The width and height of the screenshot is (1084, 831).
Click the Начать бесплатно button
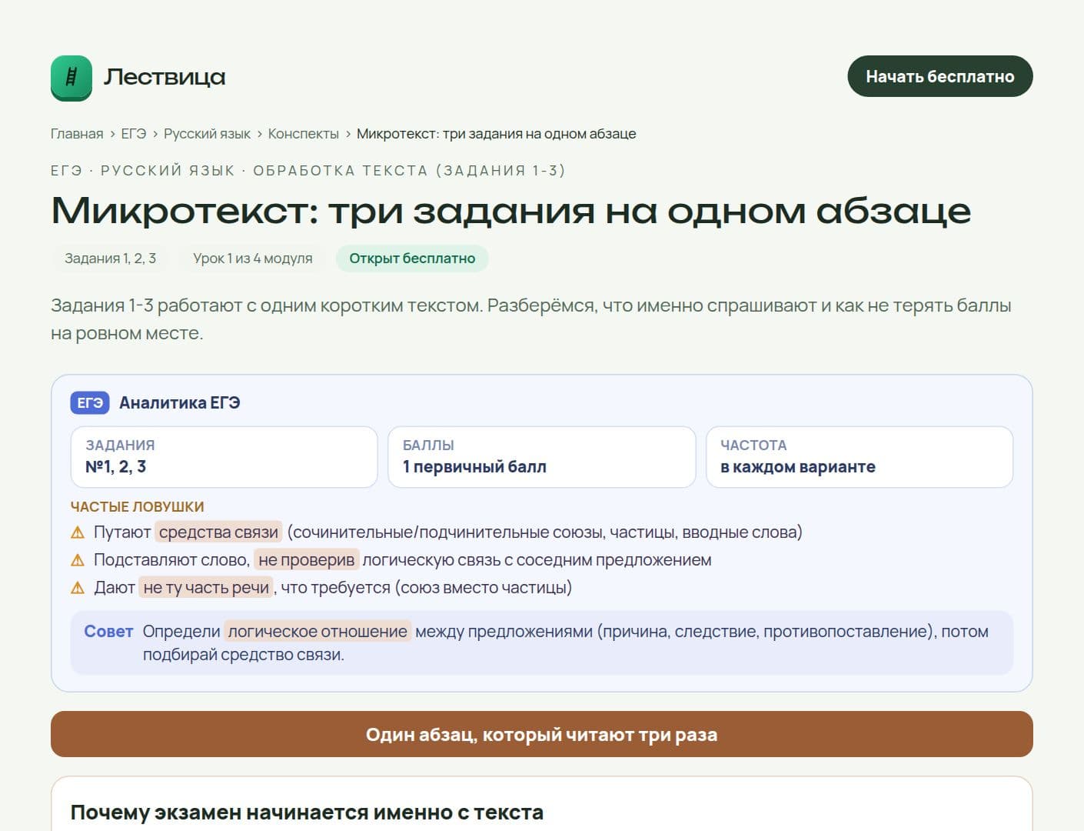939,76
